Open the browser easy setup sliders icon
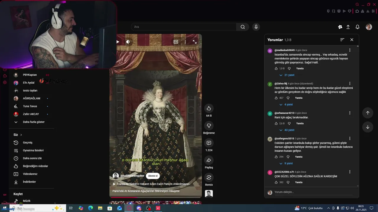 coord(373,11)
